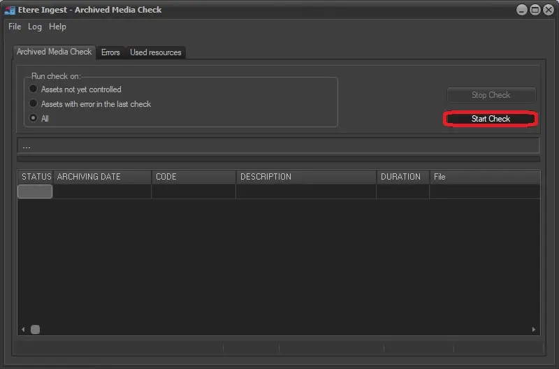Screen dimensions: 559x369
Task: Click the DESCRIPTION column header
Action: pos(306,177)
